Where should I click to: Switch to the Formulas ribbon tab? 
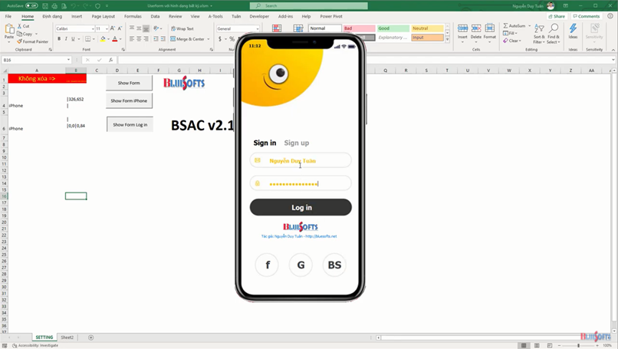point(133,17)
